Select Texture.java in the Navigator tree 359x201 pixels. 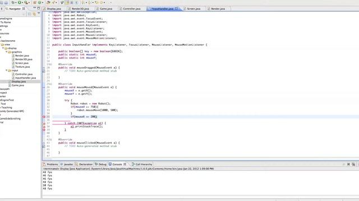point(22,66)
